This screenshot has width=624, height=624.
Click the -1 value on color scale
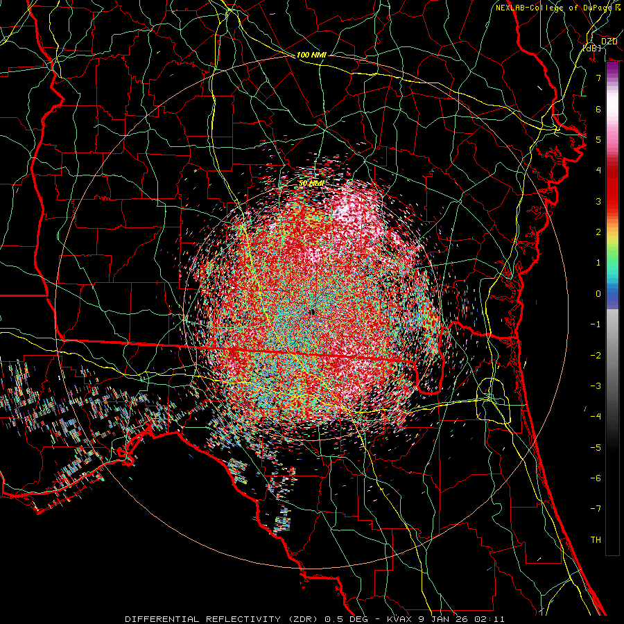tap(596, 324)
